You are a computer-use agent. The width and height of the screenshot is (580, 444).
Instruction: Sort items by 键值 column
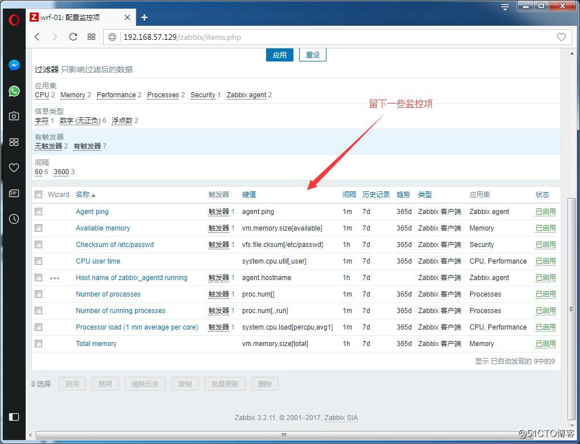(249, 195)
